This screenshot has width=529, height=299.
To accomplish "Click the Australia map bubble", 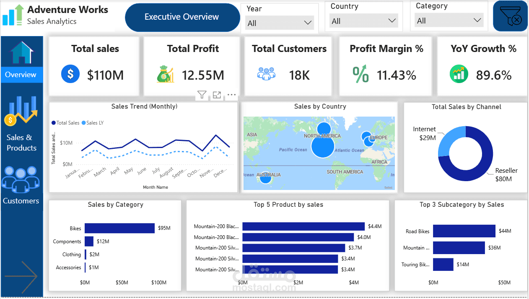I will click(x=265, y=178).
